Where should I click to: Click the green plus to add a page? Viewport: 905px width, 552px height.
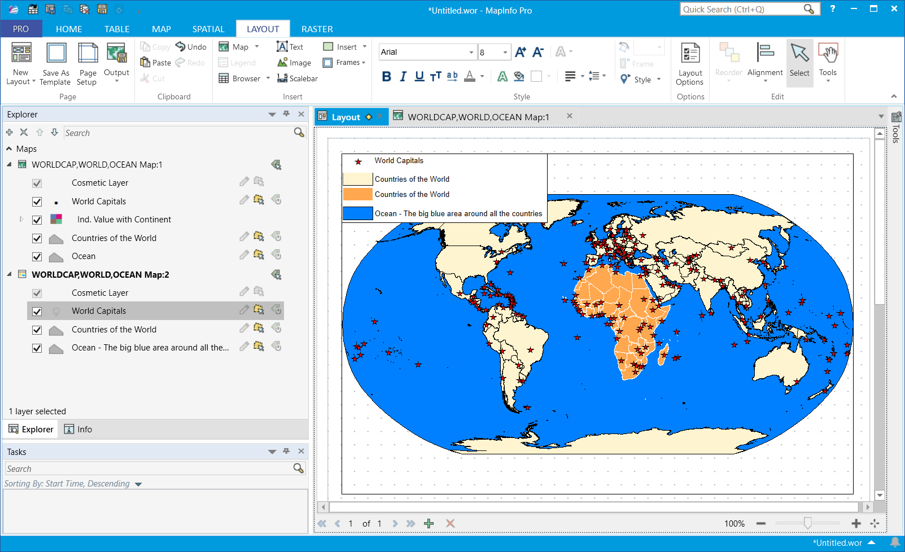[429, 523]
